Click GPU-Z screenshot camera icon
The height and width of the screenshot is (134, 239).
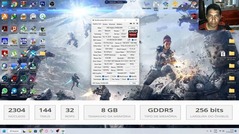click(x=131, y=24)
